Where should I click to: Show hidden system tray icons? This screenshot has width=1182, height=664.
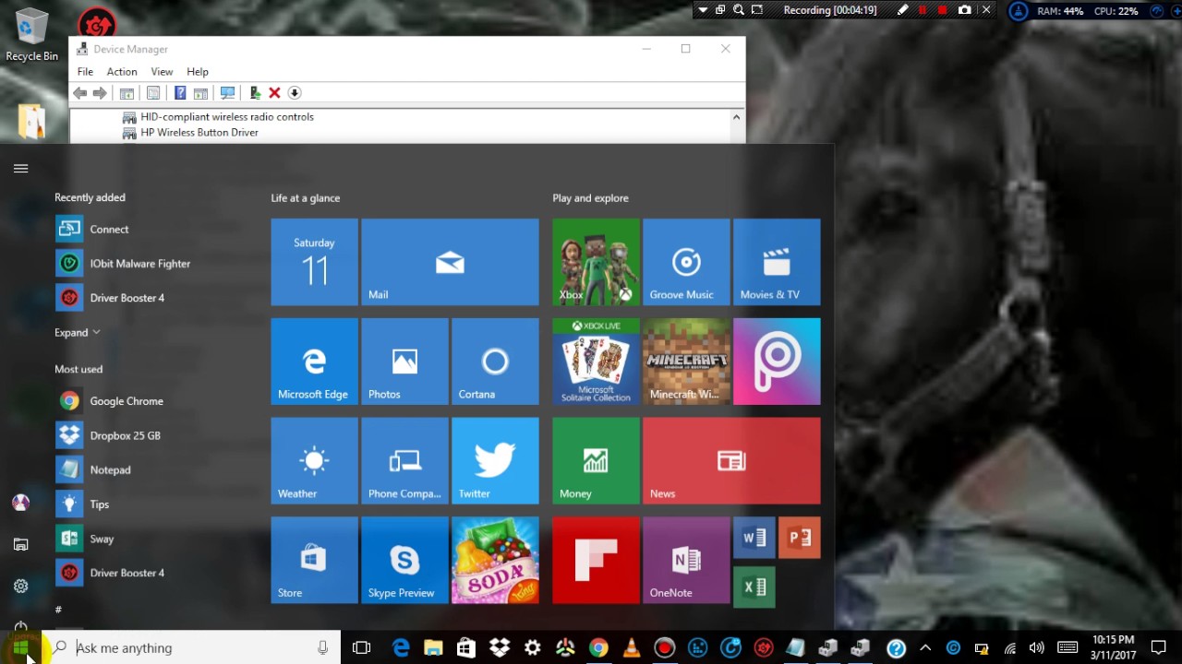(925, 647)
